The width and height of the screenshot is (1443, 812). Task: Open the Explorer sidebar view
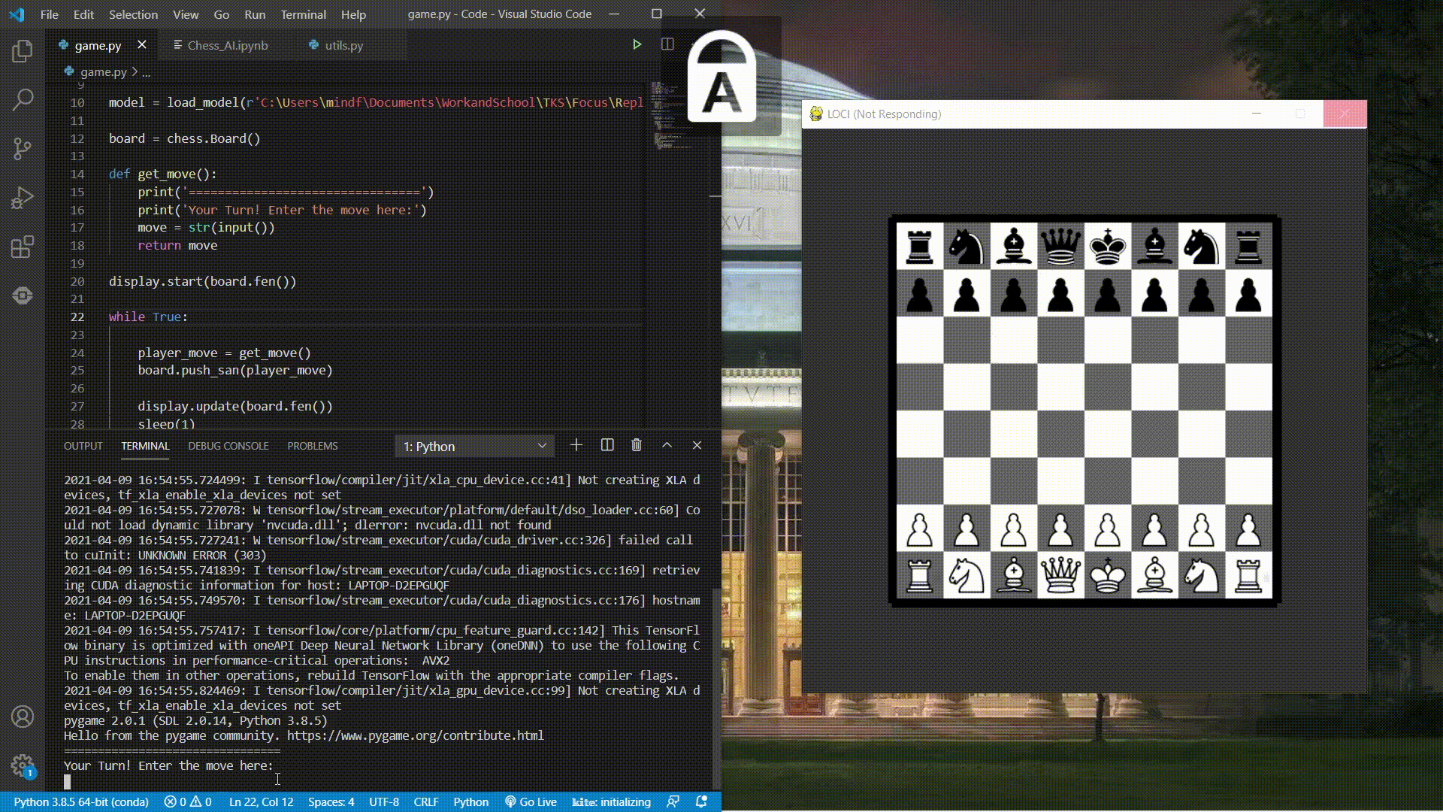pyautogui.click(x=23, y=51)
